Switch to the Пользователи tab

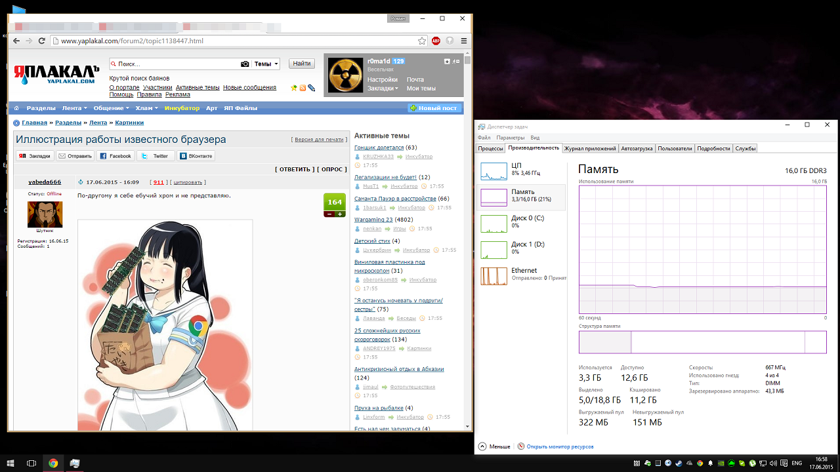click(x=675, y=149)
